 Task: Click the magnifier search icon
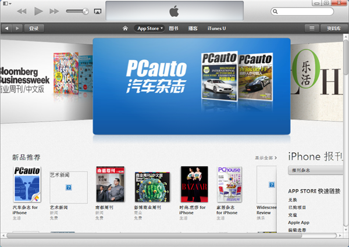pos(275,12)
